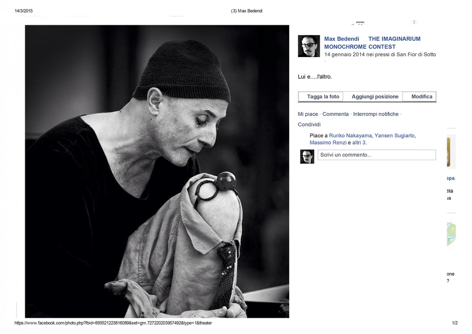Click the Modifica button
472x334 pixels.
(420, 97)
